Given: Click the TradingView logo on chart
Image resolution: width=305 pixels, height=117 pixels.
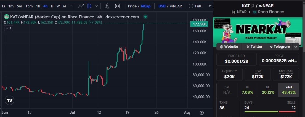Looking at the screenshot, I should click(10, 100).
